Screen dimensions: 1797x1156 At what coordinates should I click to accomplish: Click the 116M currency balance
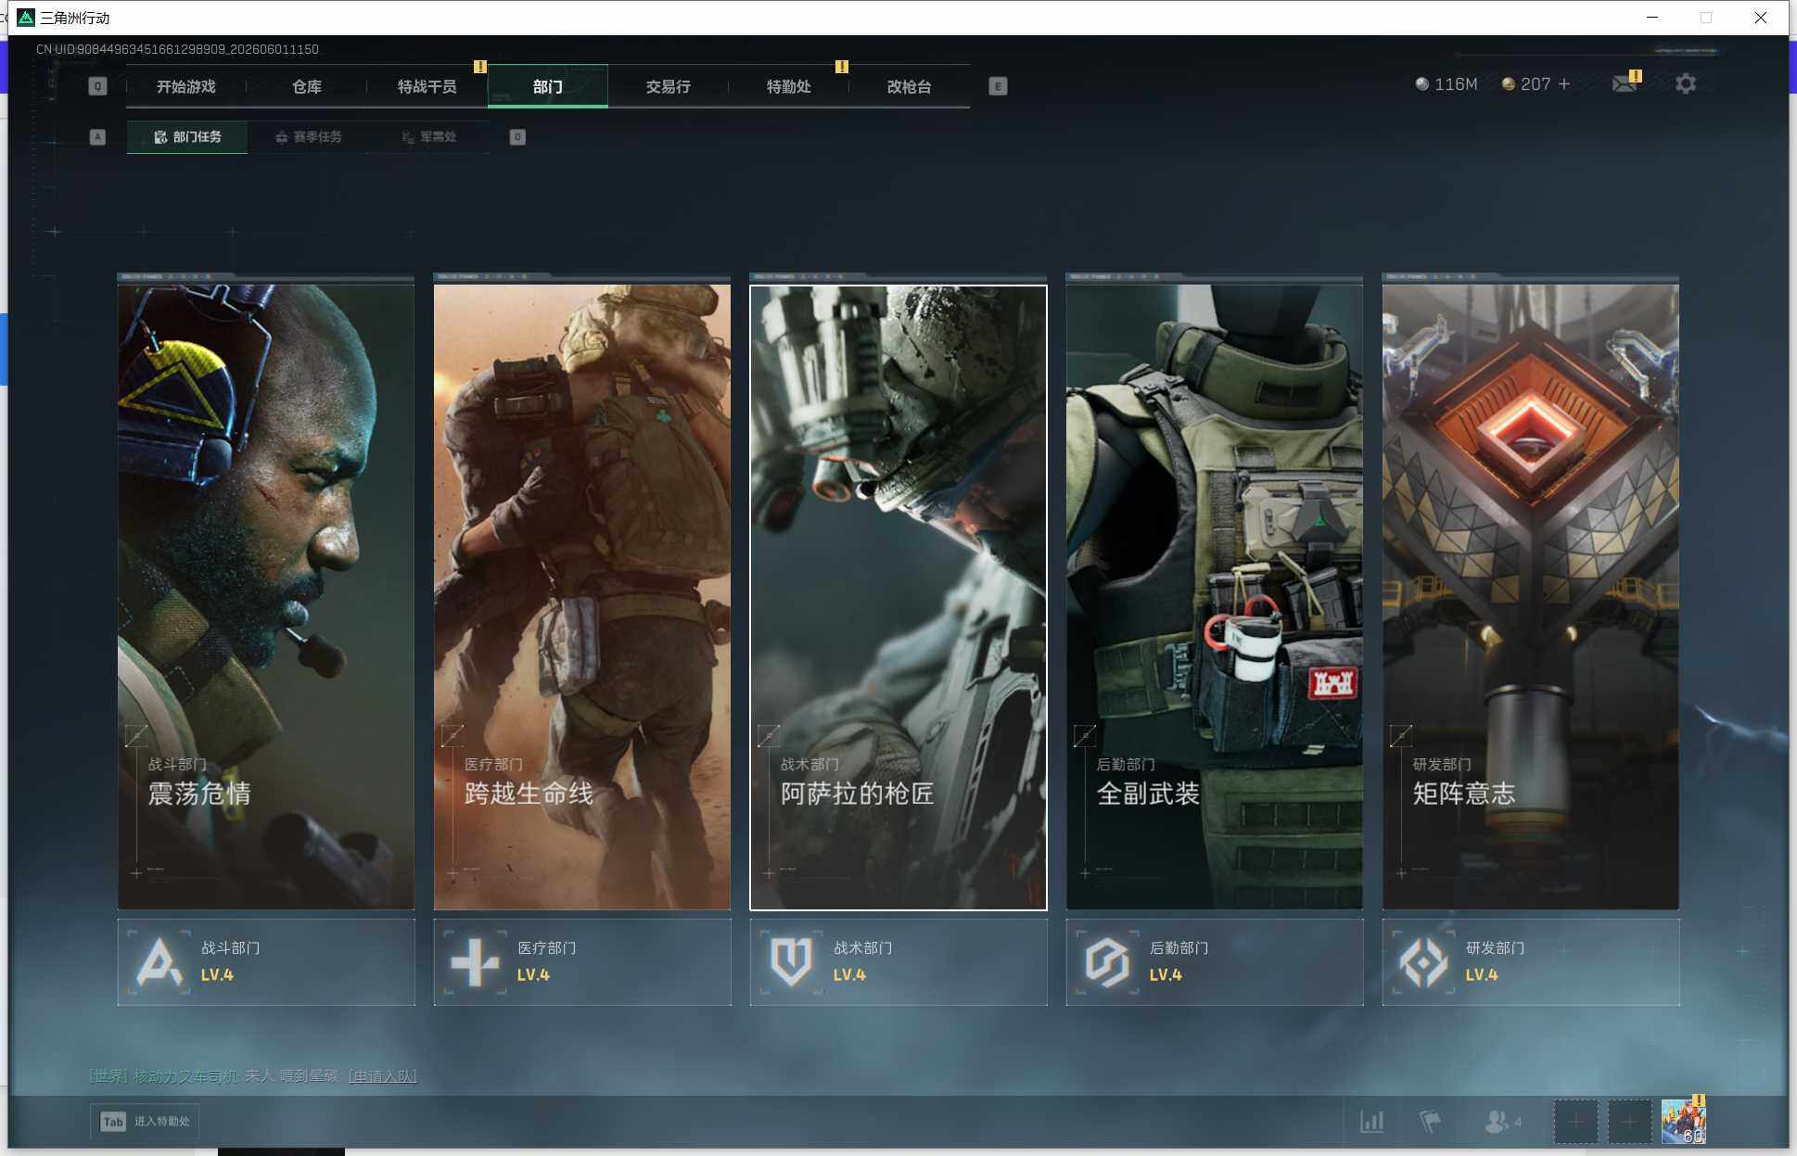click(1447, 84)
